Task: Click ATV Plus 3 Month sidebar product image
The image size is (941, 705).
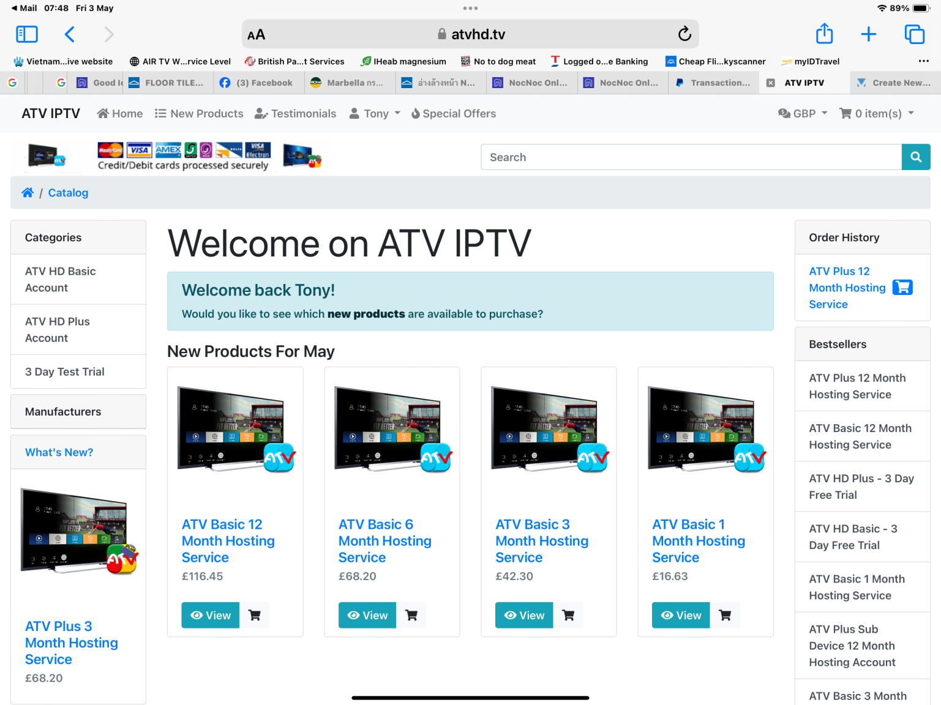Action: tap(78, 531)
